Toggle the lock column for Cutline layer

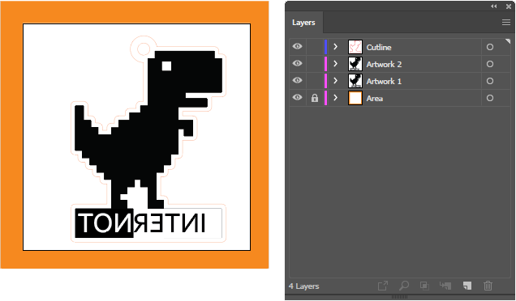pos(315,47)
